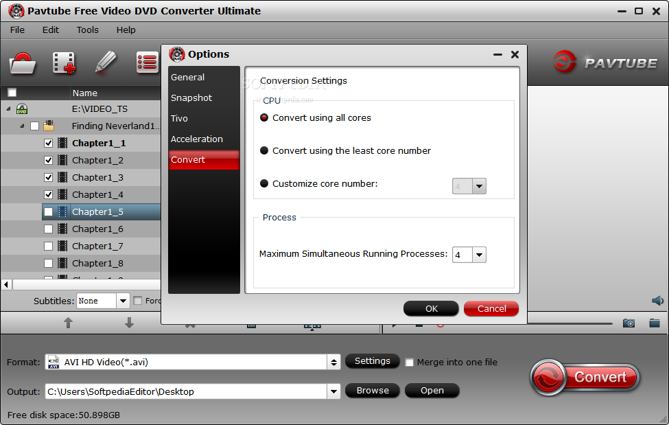This screenshot has height=425, width=669.
Task: Click the film icon of Chapter1_3
Action: tap(62, 177)
